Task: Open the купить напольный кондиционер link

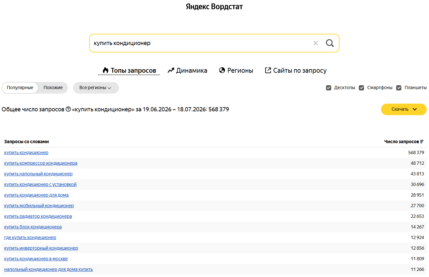Action: coord(38,174)
